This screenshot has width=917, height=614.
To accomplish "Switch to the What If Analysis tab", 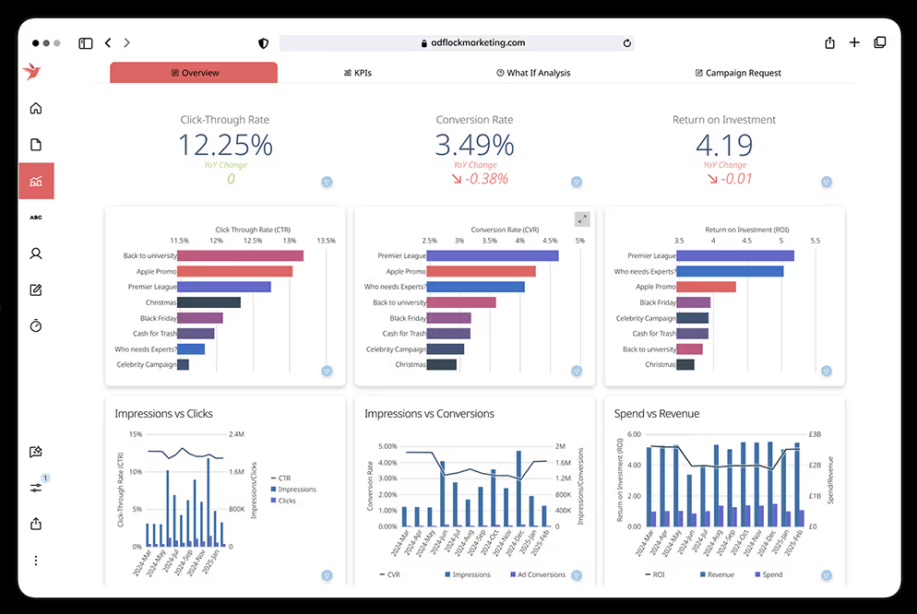I will pos(533,73).
